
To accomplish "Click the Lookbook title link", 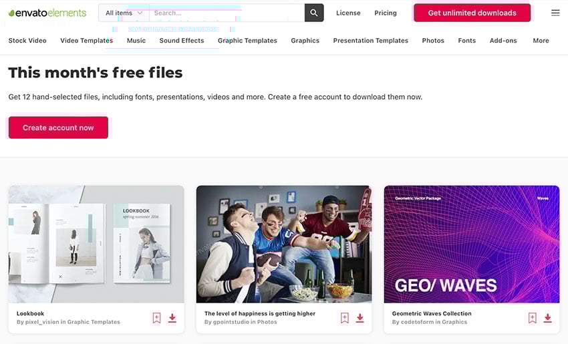I will click(x=31, y=313).
